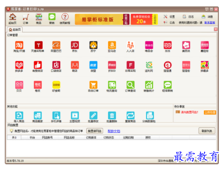Open 亚马逊 Amazon platform icon

pos(112,46)
